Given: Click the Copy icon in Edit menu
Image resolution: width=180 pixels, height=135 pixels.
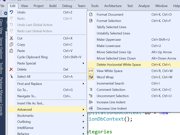Looking at the screenshot, I should [x=11, y=44].
